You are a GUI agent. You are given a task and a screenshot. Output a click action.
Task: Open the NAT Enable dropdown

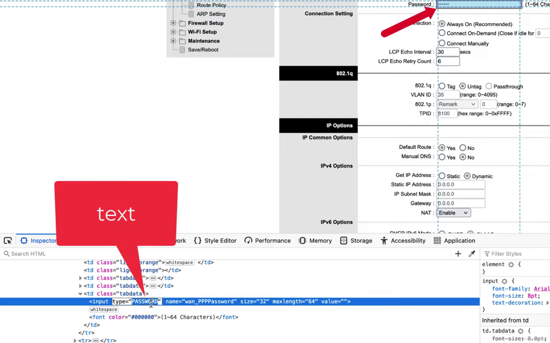pyautogui.click(x=453, y=213)
